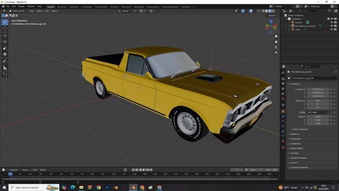Toggle visibility eye of ford_falcon_xy_gt_ute object
This screenshot has width=339, height=191.
(332, 26)
